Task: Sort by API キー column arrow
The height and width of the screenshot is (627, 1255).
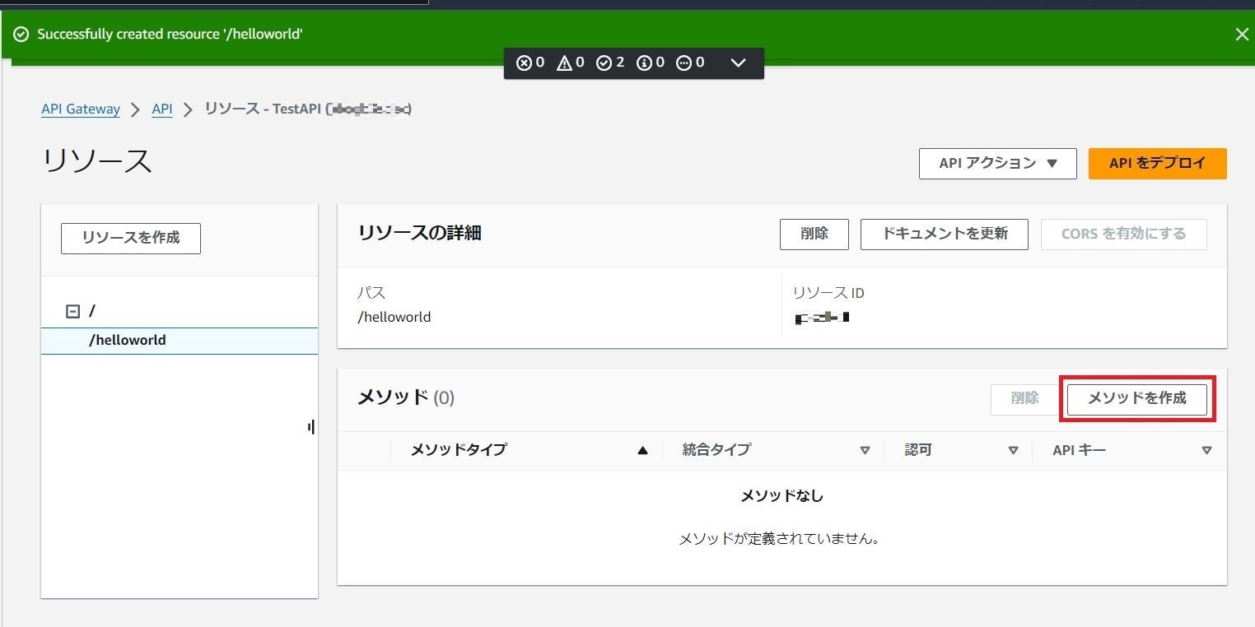Action: pos(1207,450)
